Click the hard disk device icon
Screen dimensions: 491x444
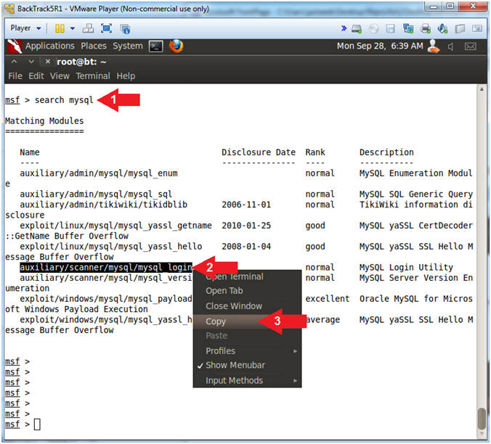point(357,29)
